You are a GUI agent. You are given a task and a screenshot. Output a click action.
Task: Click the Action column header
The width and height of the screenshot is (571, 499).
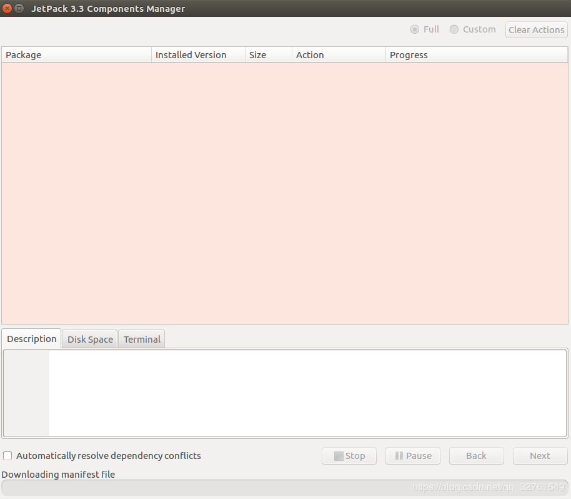(x=339, y=54)
